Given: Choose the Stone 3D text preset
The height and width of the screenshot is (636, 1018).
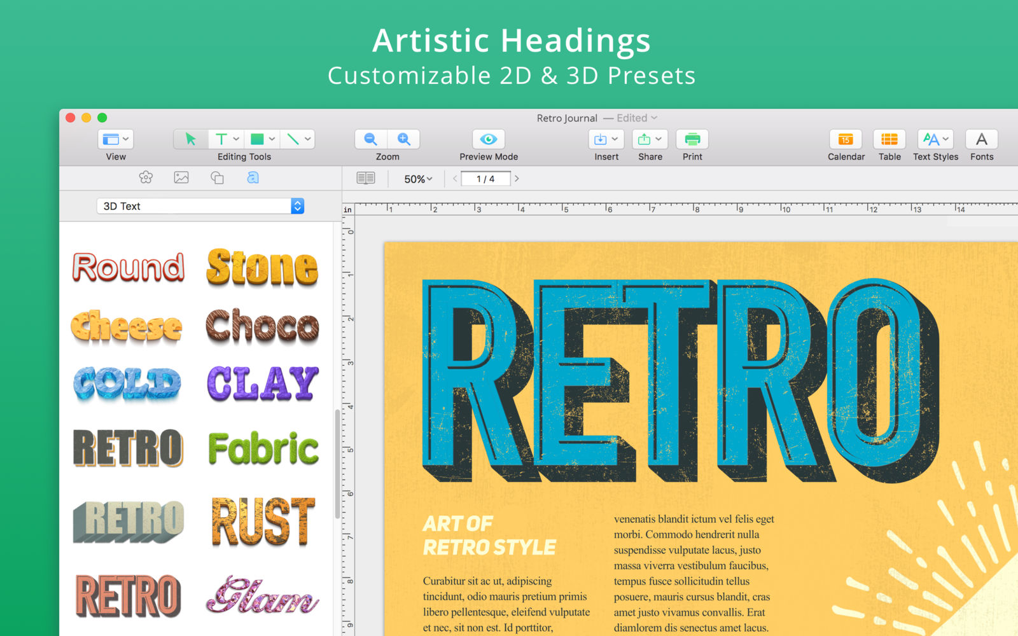Looking at the screenshot, I should pos(262,268).
